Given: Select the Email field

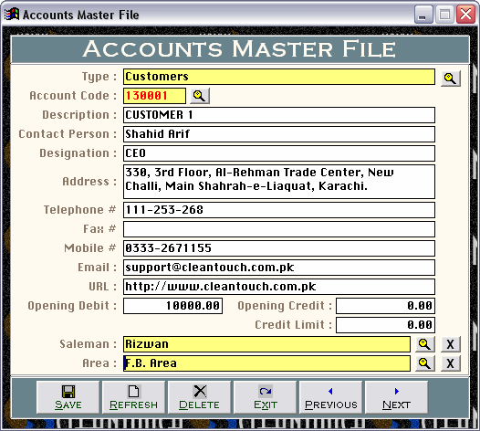Looking at the screenshot, I should 279,268.
